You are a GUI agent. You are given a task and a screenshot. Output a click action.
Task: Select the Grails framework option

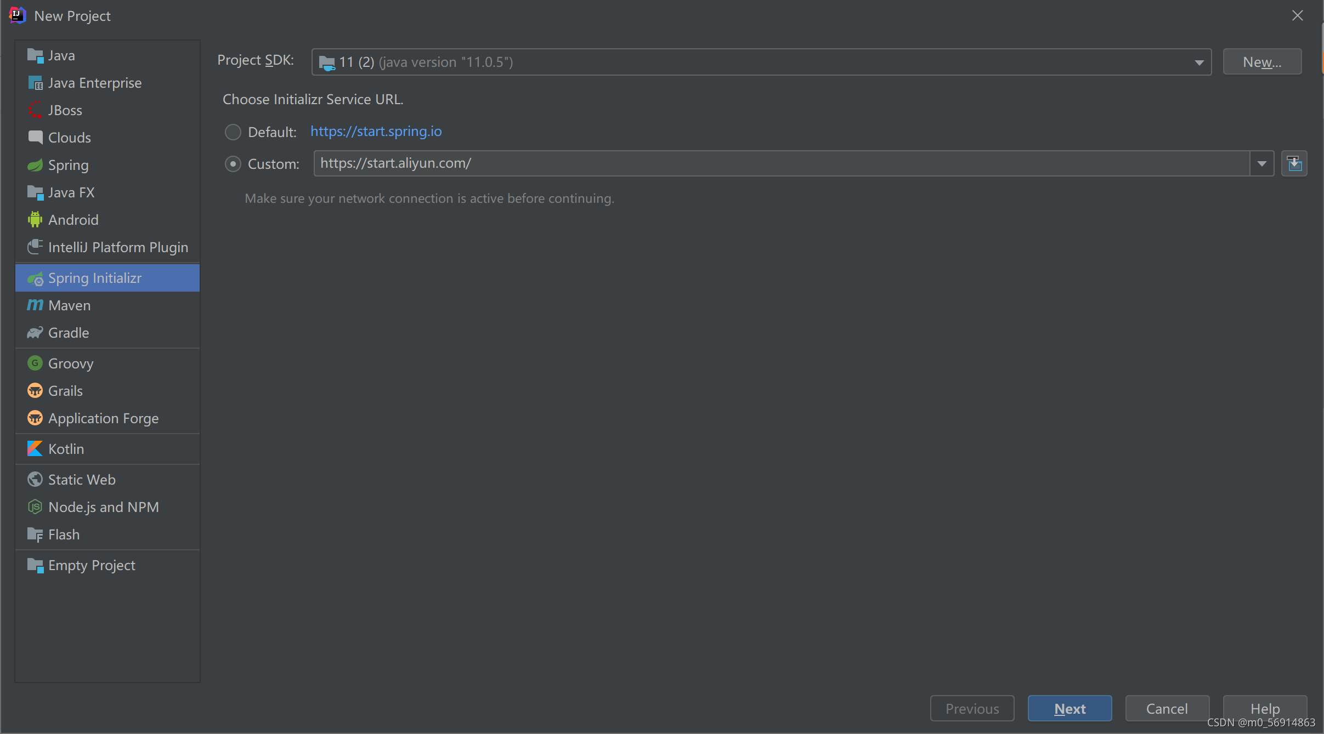click(65, 390)
